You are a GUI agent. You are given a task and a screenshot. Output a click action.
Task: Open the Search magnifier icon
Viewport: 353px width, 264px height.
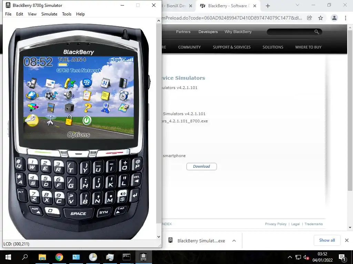click(x=105, y=108)
